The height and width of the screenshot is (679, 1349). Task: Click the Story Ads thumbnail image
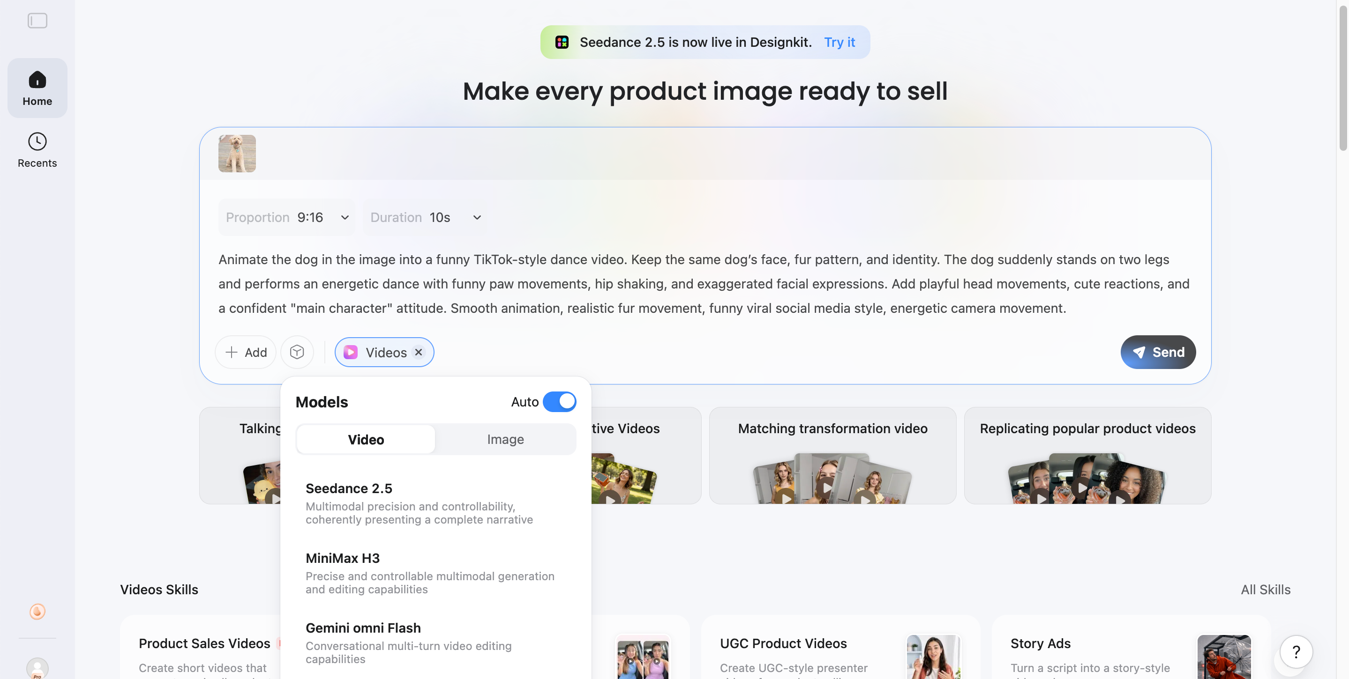1224,657
